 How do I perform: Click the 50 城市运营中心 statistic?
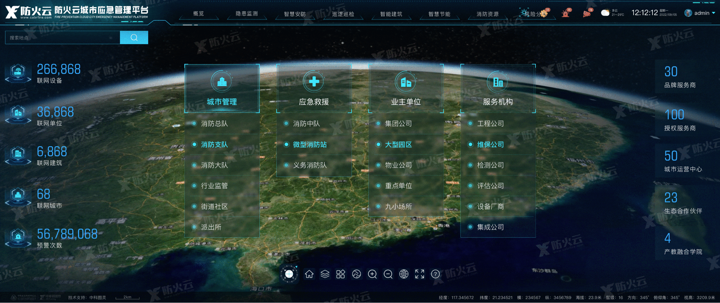[x=683, y=161]
